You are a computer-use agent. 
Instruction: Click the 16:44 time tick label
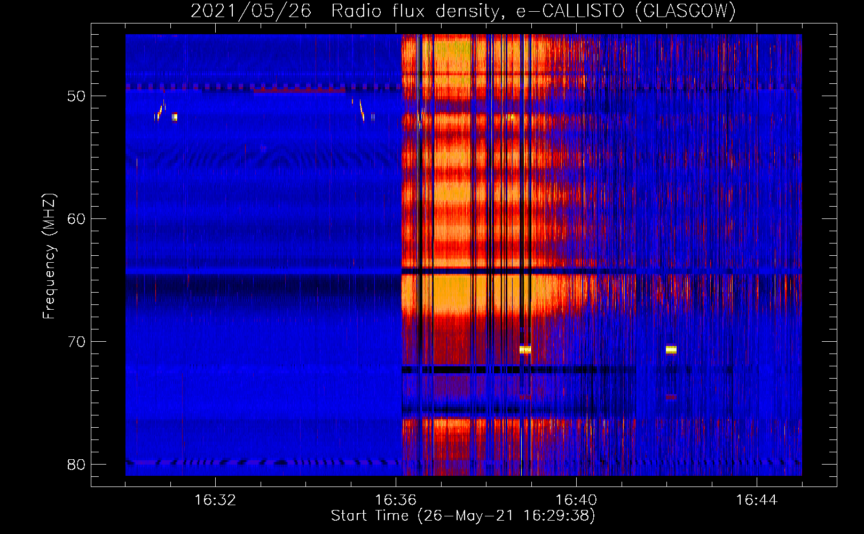[757, 500]
